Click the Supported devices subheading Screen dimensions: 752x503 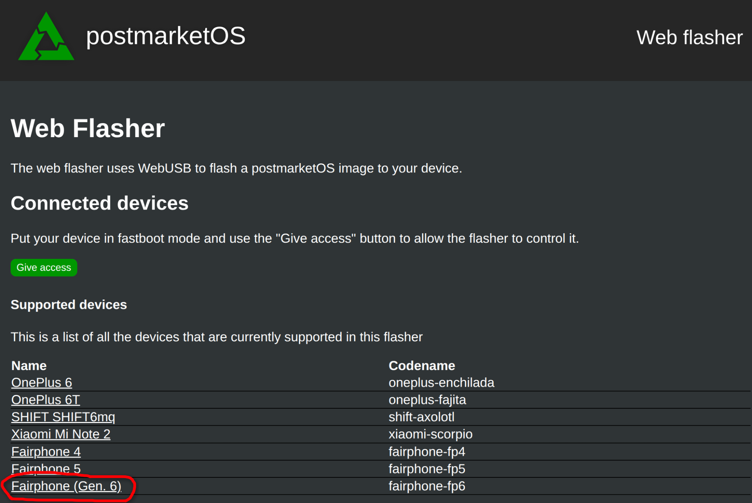pyautogui.click(x=69, y=304)
